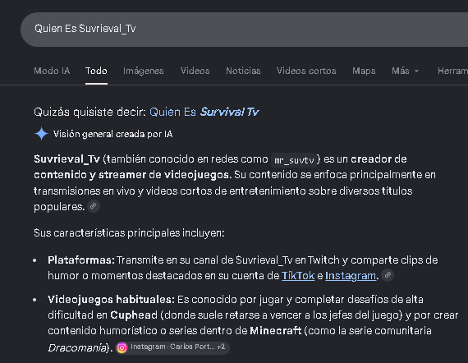Click the Plataformas: heading text

81,260
